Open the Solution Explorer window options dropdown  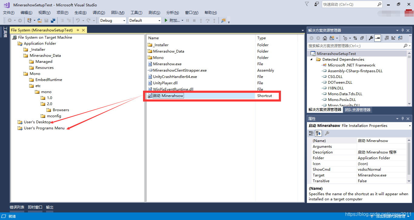[397, 30]
